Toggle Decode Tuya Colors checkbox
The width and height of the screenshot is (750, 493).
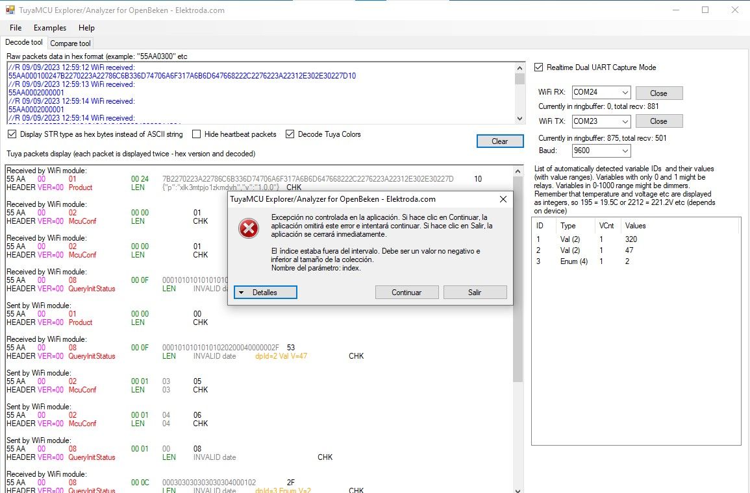(290, 134)
